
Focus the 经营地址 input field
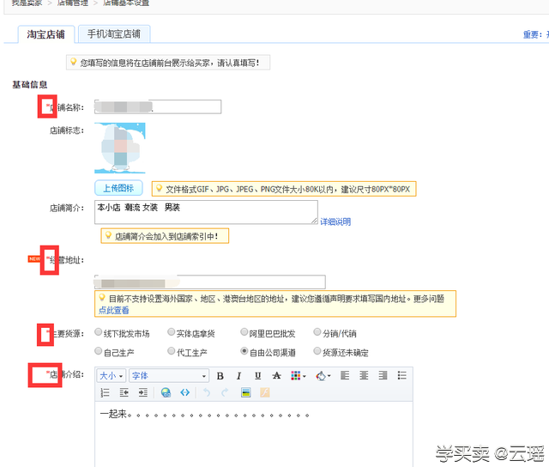210,282
